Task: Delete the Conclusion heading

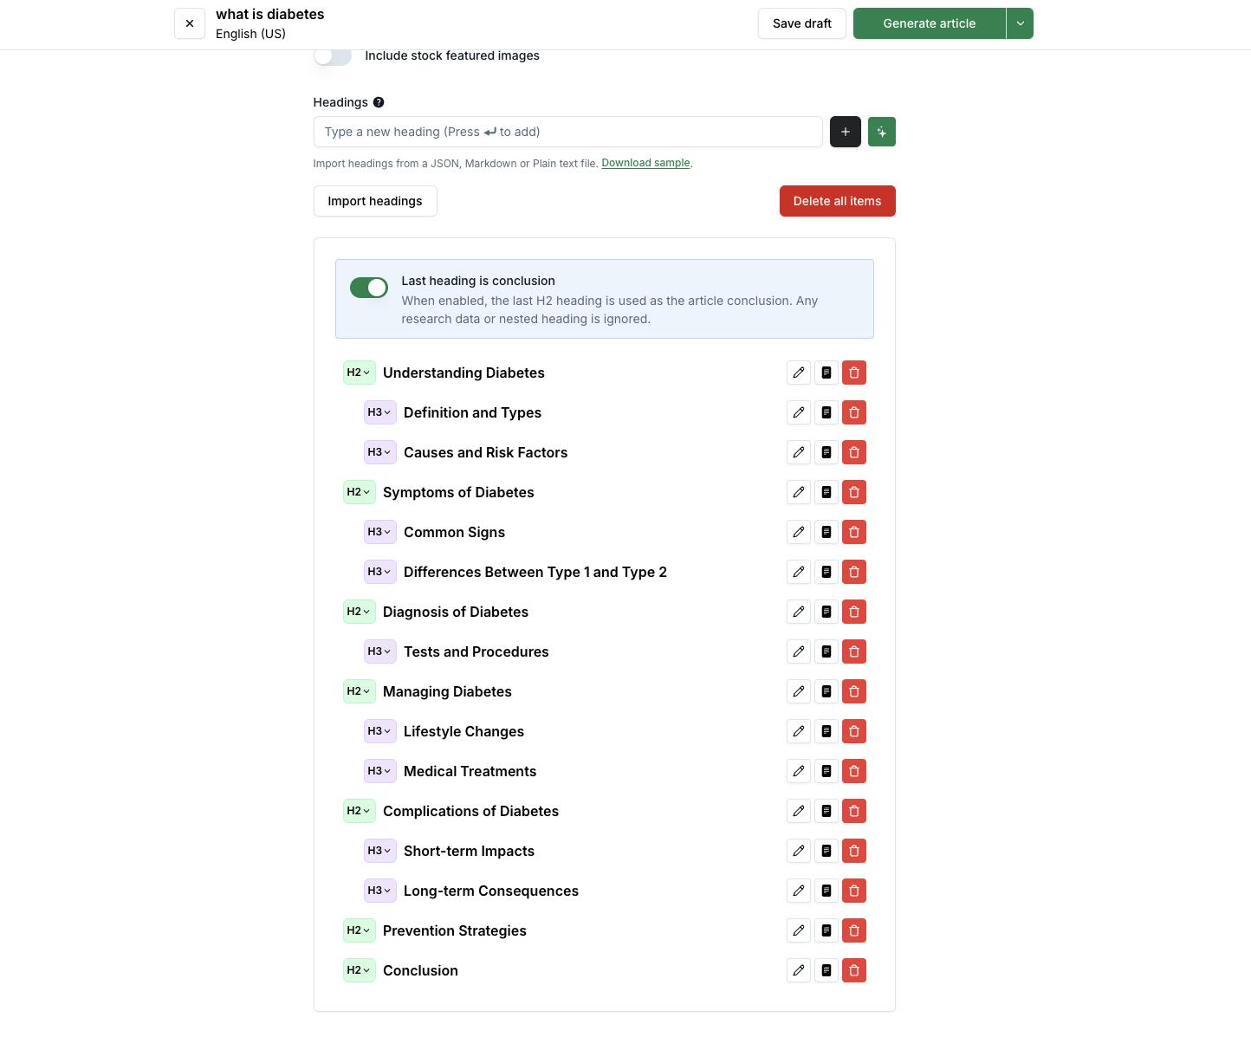Action: pyautogui.click(x=854, y=970)
